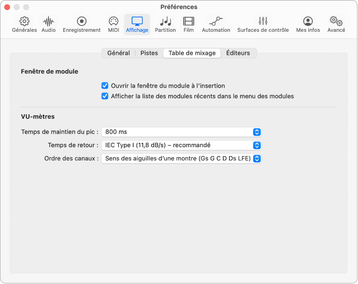Click the Affichage display icon
358x284 pixels.
point(137,24)
